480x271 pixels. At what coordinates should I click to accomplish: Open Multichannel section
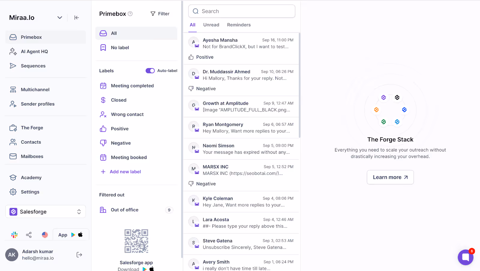point(46,90)
